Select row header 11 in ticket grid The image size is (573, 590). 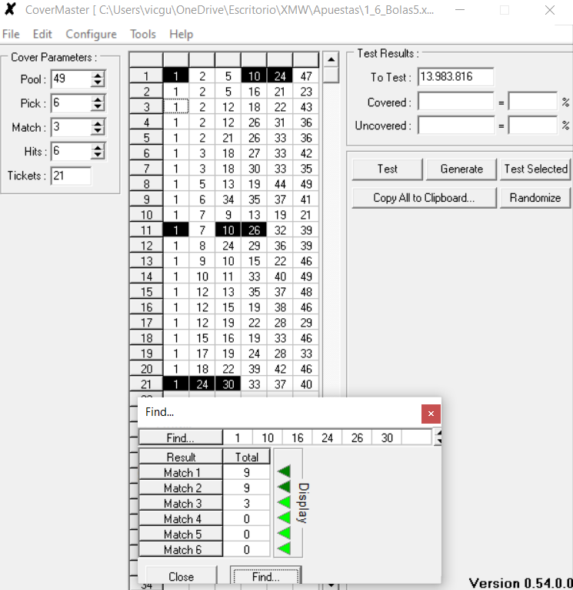pyautogui.click(x=146, y=230)
